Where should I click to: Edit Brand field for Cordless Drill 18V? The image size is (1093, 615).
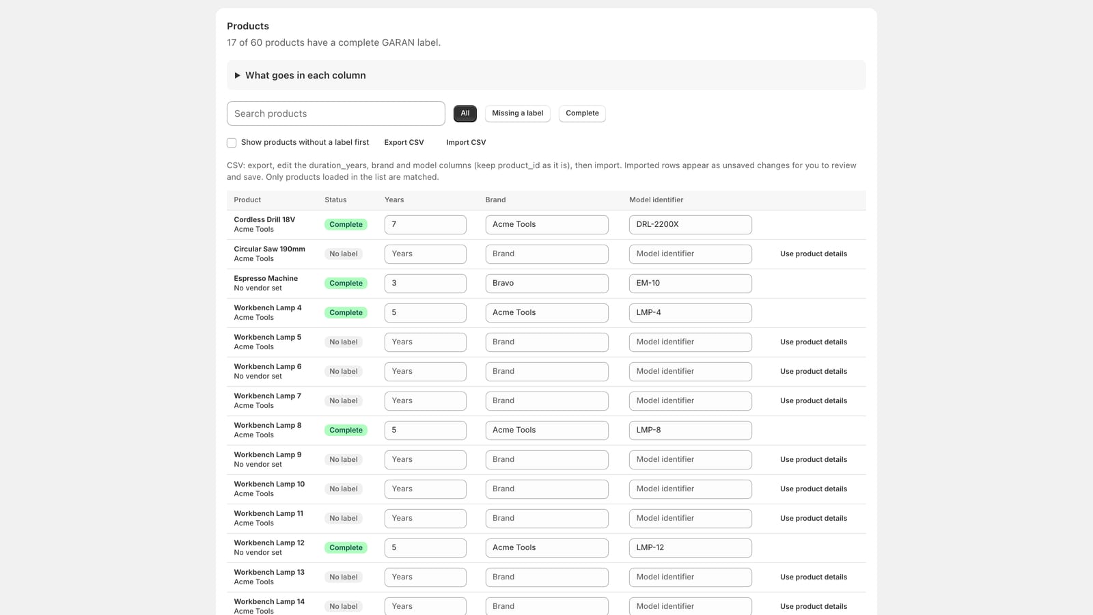(546, 225)
